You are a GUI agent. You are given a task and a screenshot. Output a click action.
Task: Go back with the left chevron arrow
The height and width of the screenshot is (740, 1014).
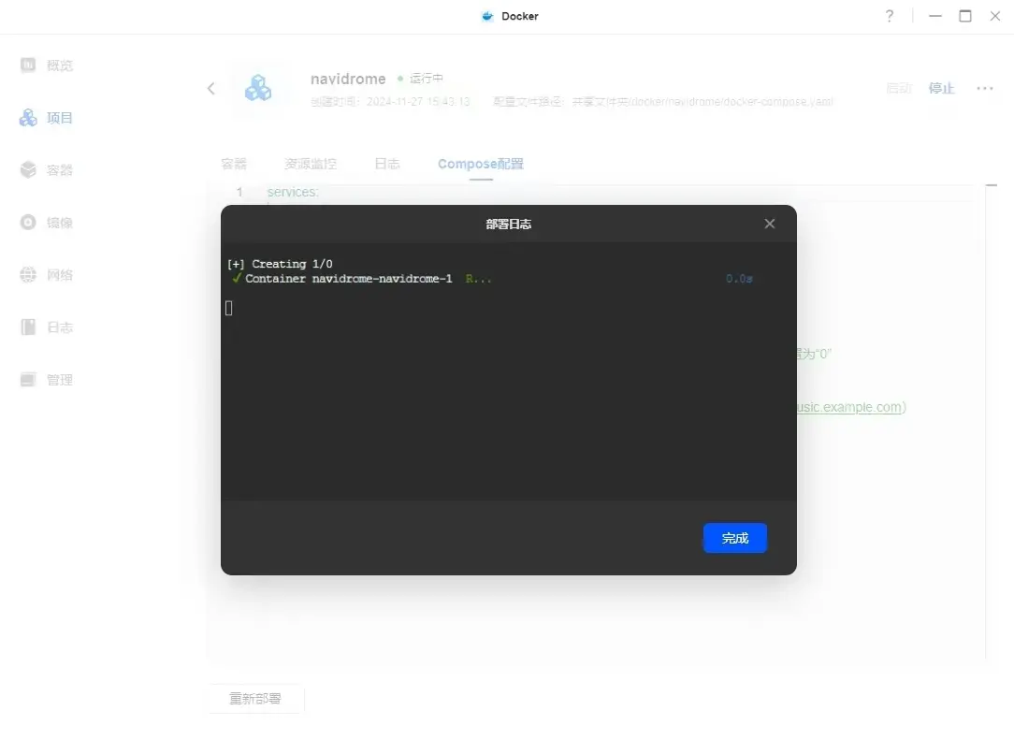click(210, 89)
